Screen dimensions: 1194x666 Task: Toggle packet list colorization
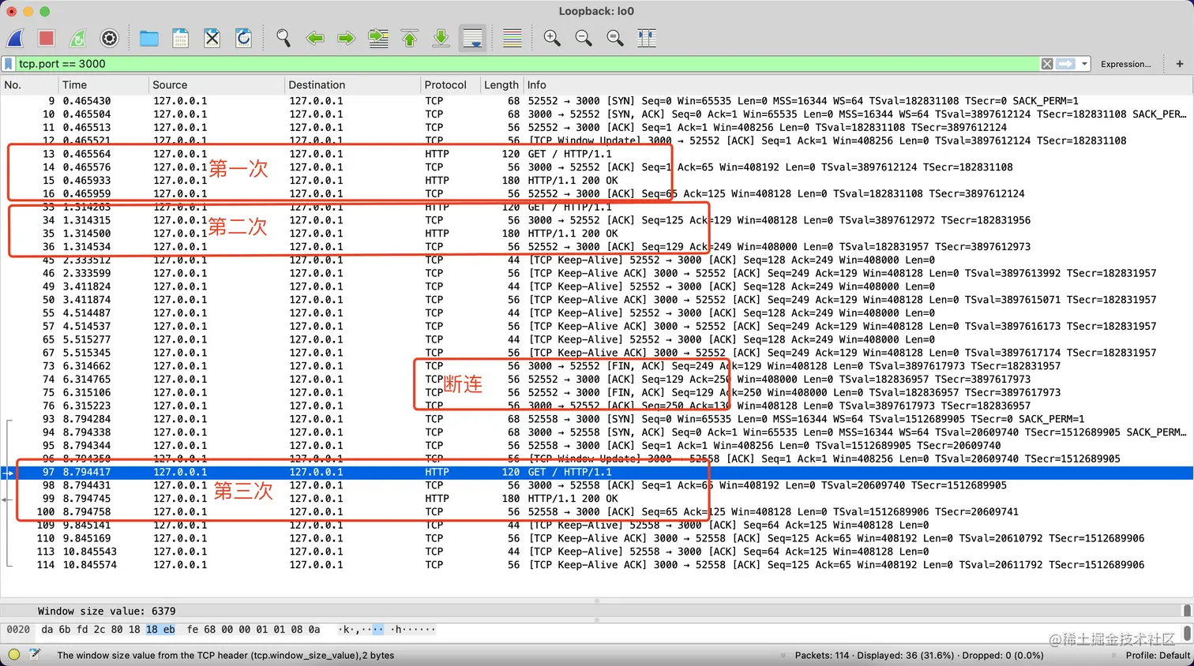[x=513, y=38]
